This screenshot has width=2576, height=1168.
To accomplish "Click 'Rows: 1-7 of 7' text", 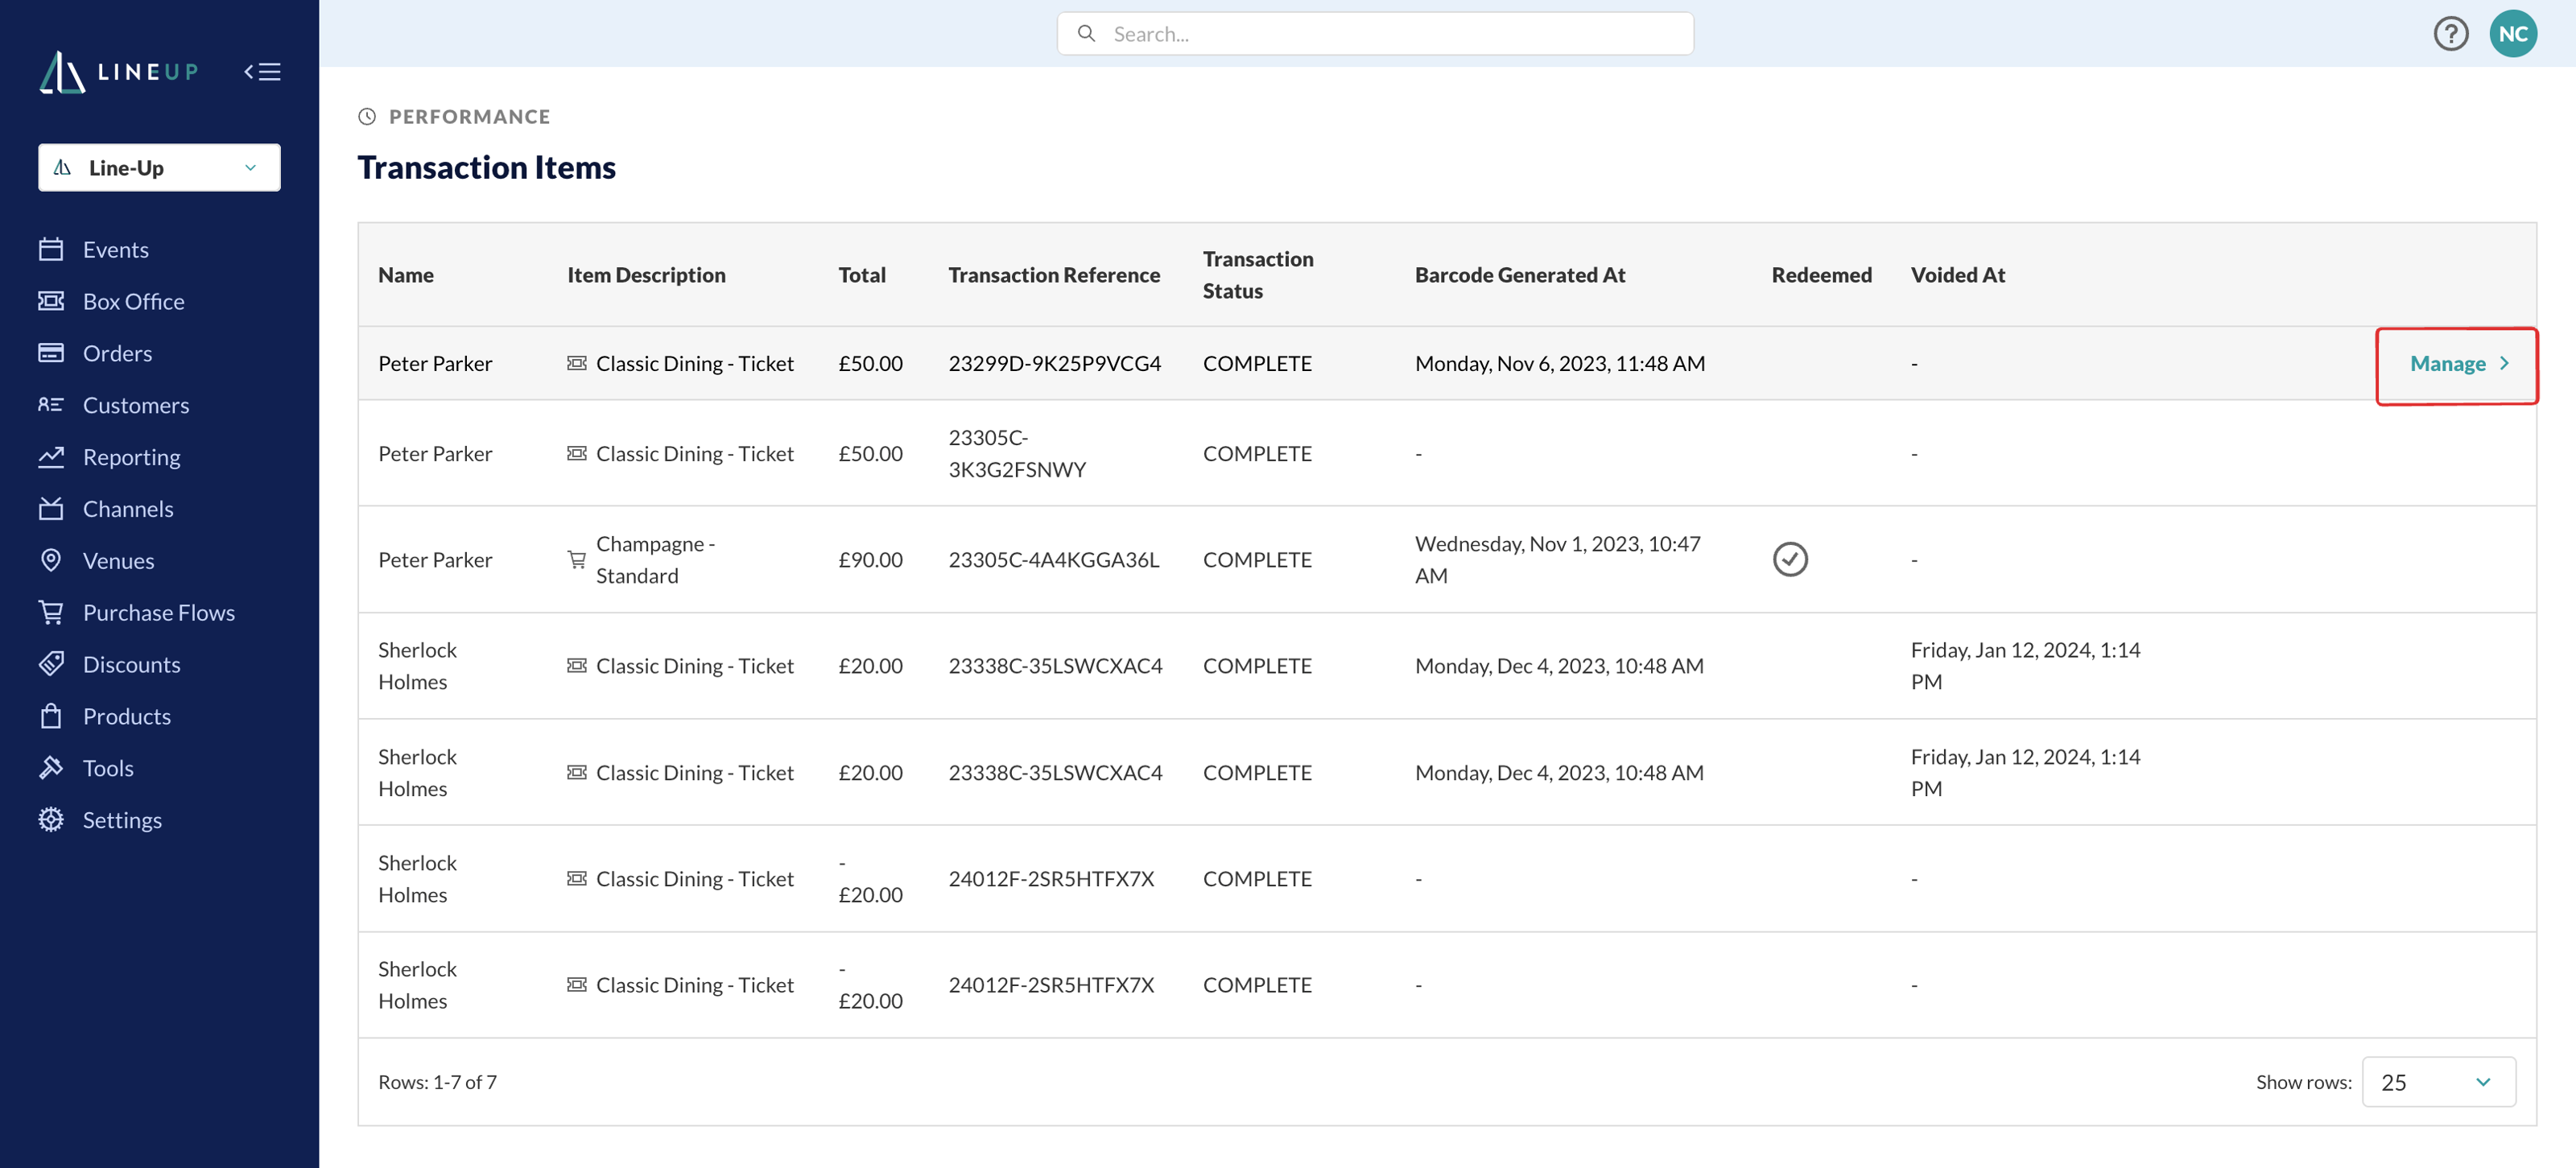I will pos(437,1082).
